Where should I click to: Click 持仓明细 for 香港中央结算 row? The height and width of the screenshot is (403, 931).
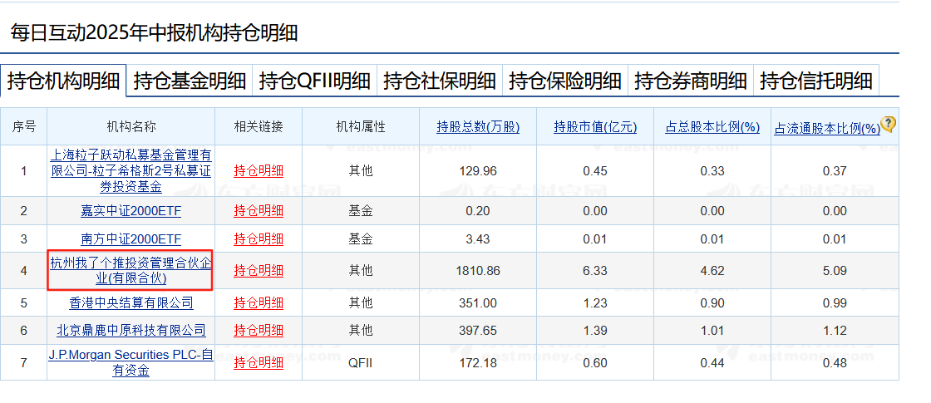click(x=259, y=302)
